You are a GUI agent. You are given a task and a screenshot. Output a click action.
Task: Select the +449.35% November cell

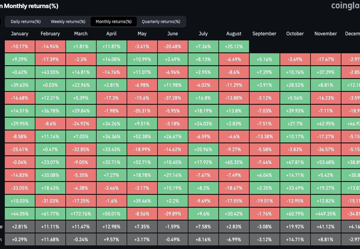[325, 214]
